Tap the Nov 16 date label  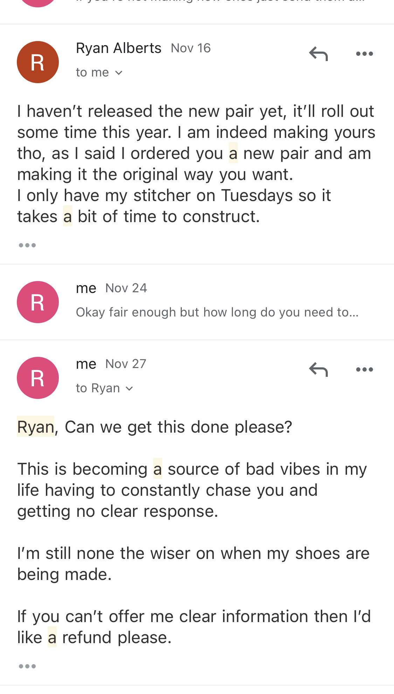click(x=191, y=48)
